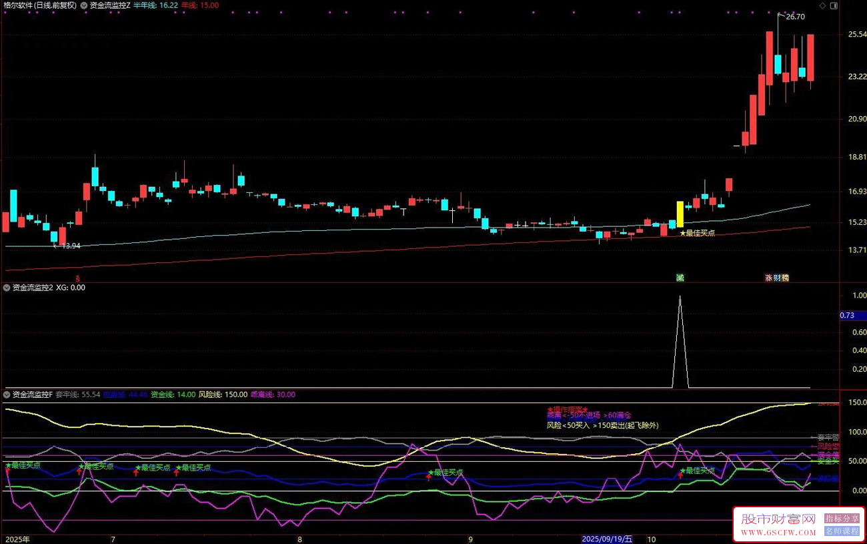Screen dimensions: 867x544
Task: Click the 风险线 150.00 indicator label
Action: coord(223,394)
